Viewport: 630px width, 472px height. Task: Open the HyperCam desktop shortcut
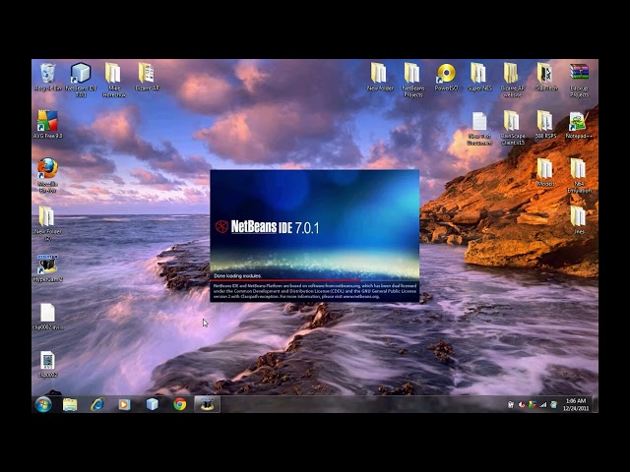[x=48, y=268]
